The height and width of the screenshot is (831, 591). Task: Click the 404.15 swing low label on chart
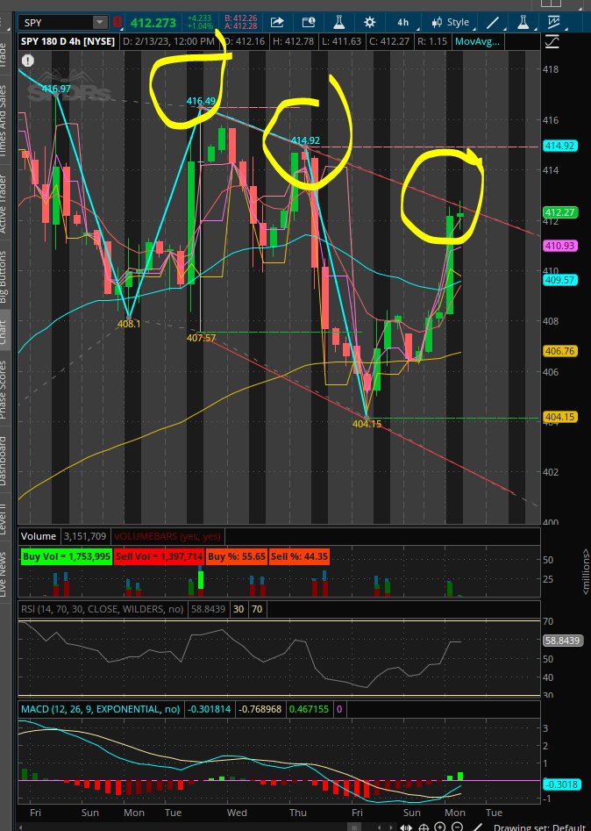coord(367,424)
